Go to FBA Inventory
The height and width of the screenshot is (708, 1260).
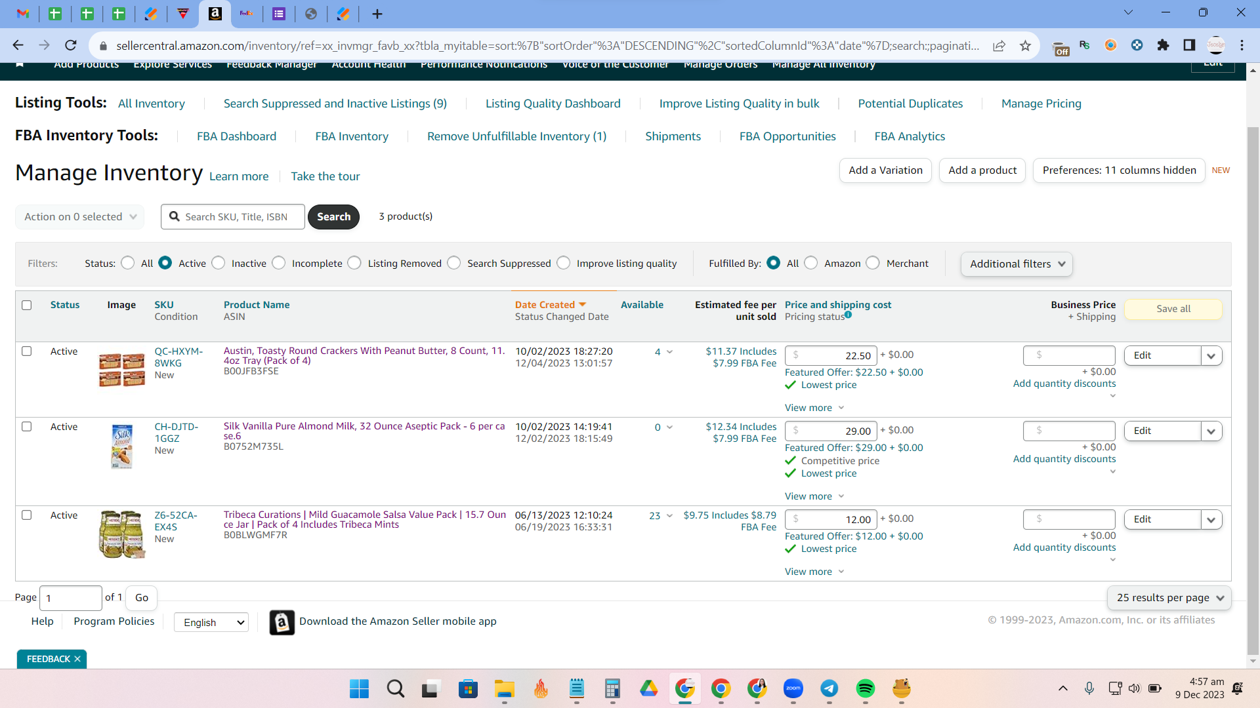(352, 136)
